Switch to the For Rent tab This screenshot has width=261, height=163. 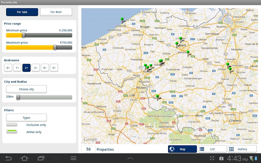pyautogui.click(x=56, y=12)
